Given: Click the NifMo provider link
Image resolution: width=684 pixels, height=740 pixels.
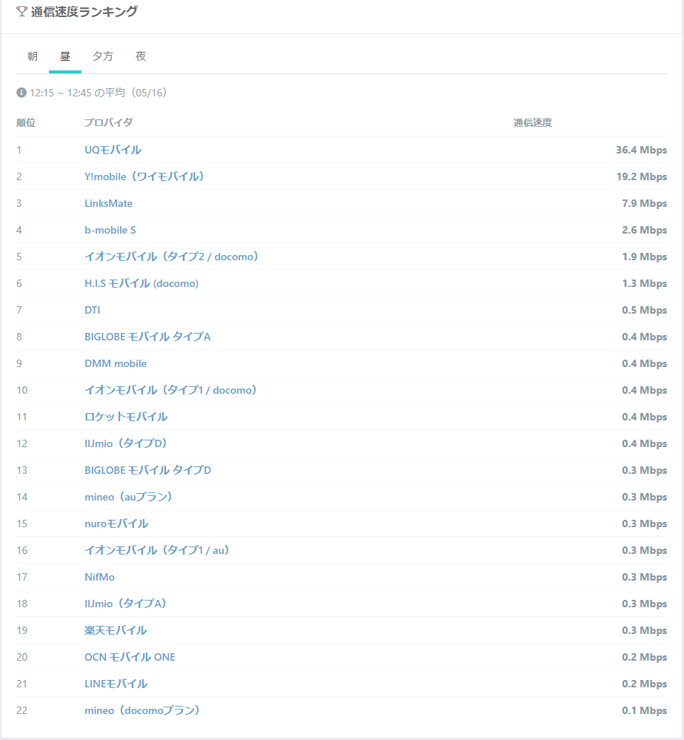Looking at the screenshot, I should click(x=99, y=577).
